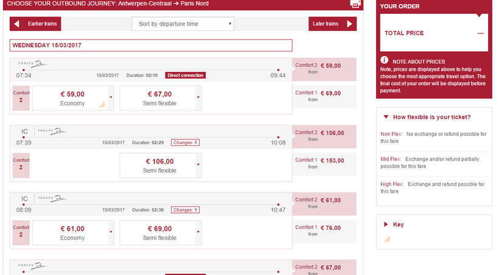Viewport: 499px width, 275px height.
Task: Click the thumbs-up icon under Key
Action: [x=386, y=239]
